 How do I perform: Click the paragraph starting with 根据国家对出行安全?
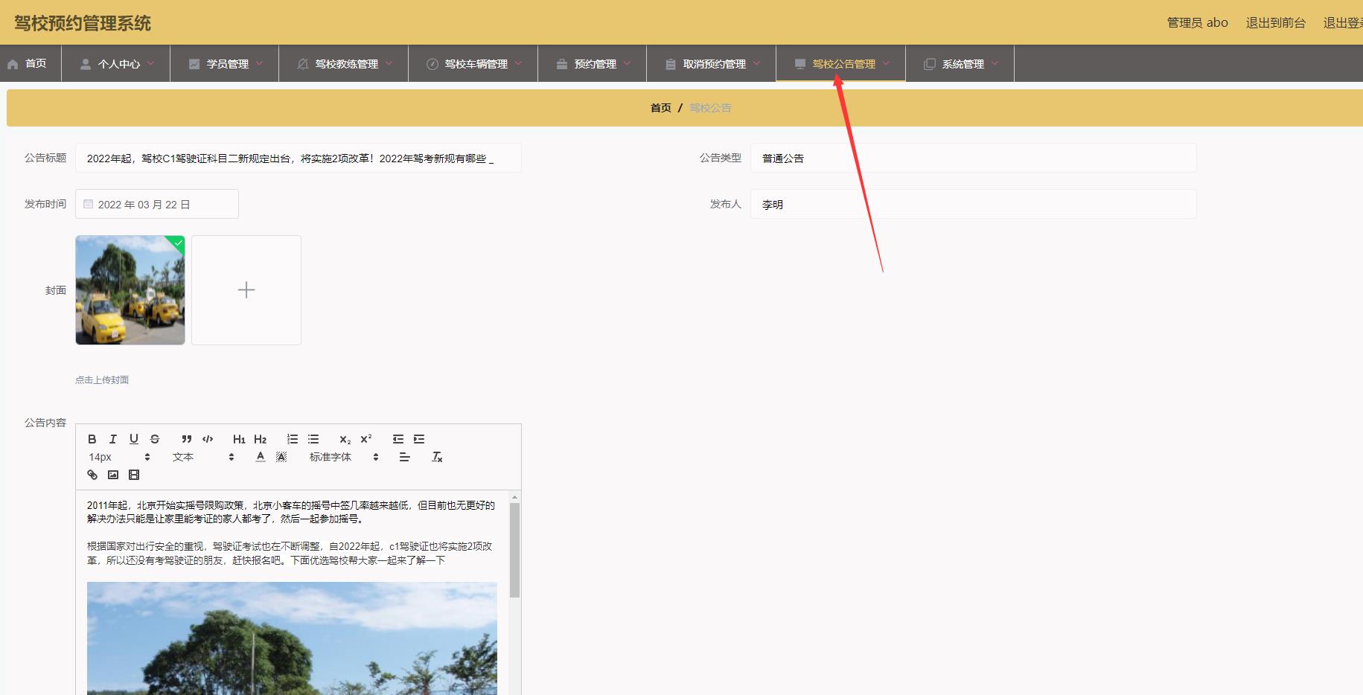tap(290, 553)
